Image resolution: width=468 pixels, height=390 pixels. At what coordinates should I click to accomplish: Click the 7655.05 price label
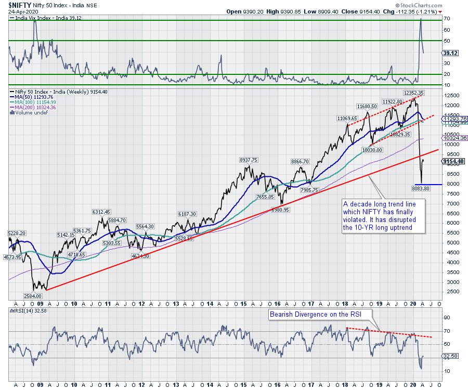coord(265,197)
